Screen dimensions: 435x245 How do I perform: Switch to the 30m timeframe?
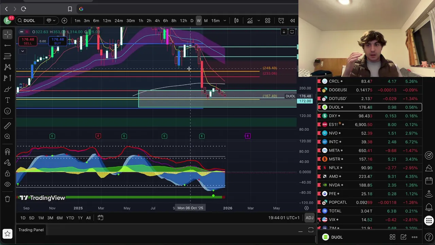click(x=130, y=21)
